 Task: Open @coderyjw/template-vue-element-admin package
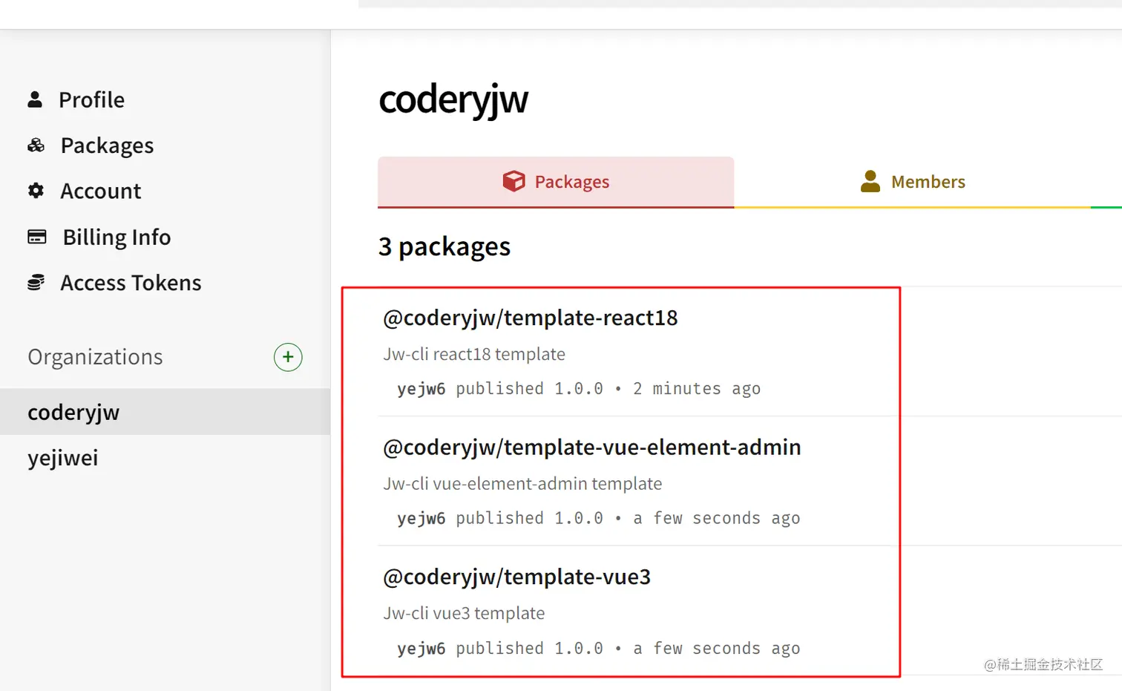(x=591, y=447)
